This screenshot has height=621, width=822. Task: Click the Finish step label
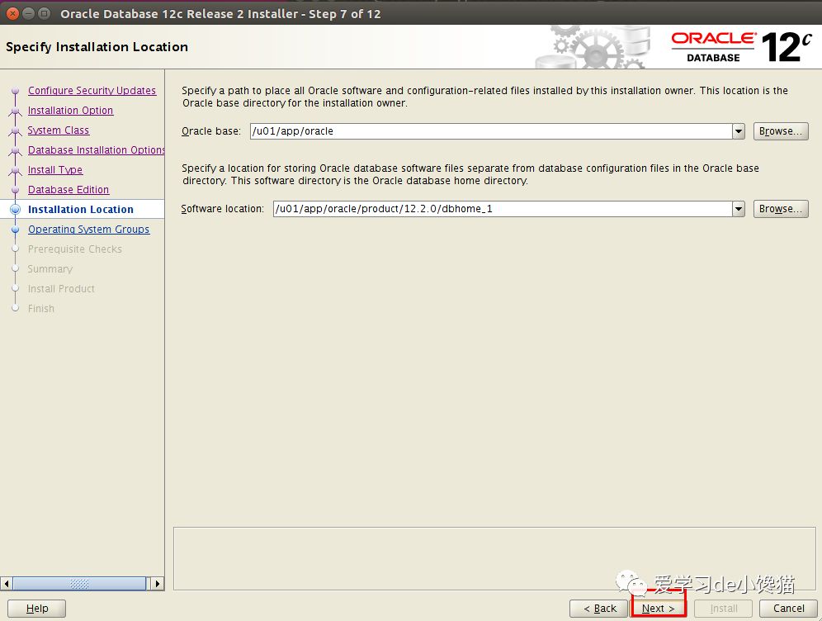pyautogui.click(x=41, y=308)
